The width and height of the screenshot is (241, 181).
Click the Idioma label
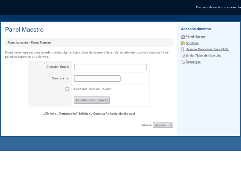tap(147, 125)
